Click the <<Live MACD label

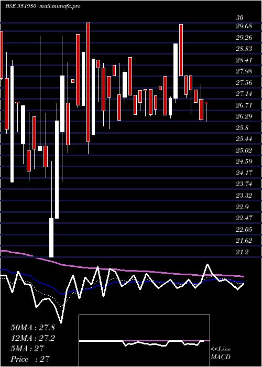221,353
